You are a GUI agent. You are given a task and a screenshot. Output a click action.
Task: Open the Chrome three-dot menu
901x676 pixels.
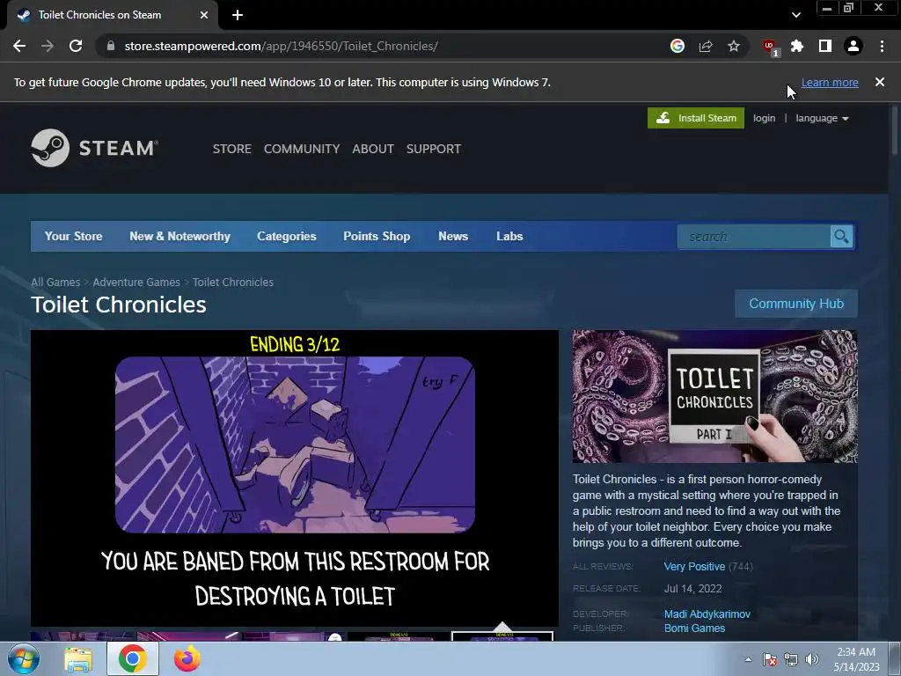[882, 46]
